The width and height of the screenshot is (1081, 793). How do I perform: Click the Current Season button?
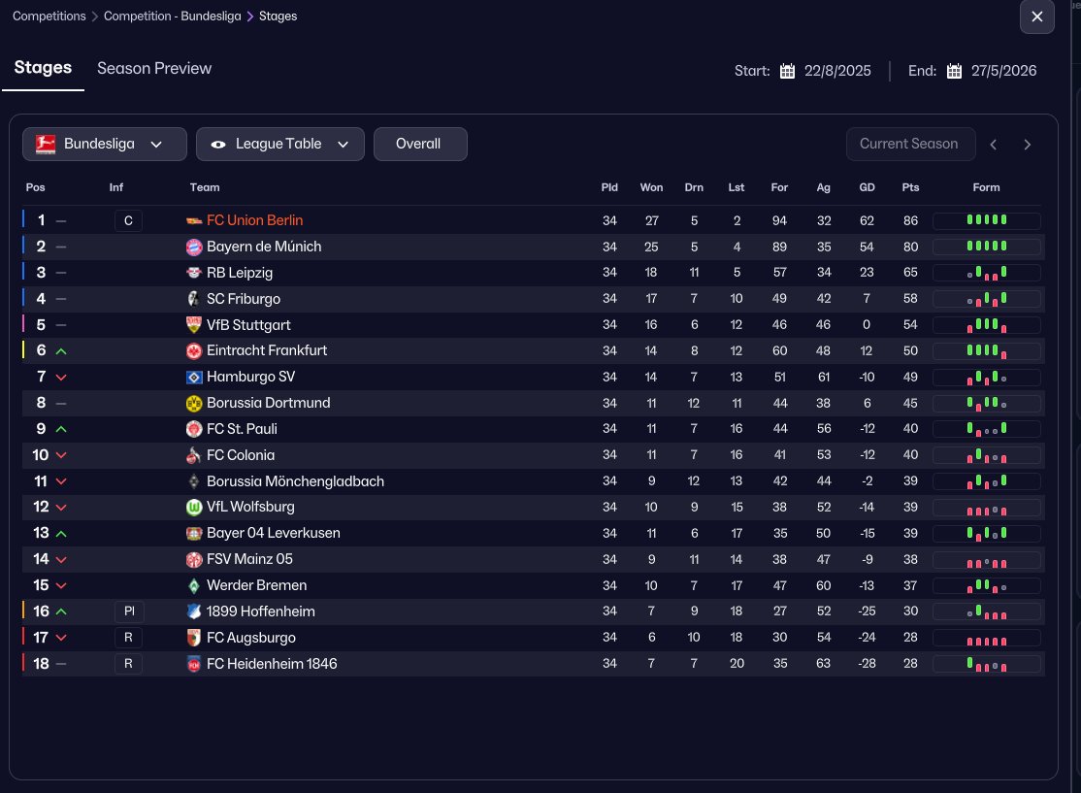[x=908, y=145]
